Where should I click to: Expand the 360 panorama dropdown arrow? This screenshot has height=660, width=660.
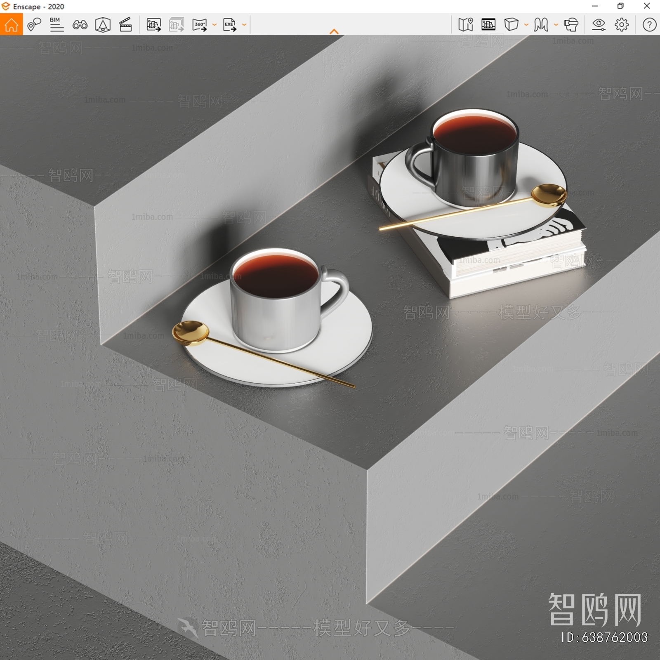pyautogui.click(x=214, y=25)
